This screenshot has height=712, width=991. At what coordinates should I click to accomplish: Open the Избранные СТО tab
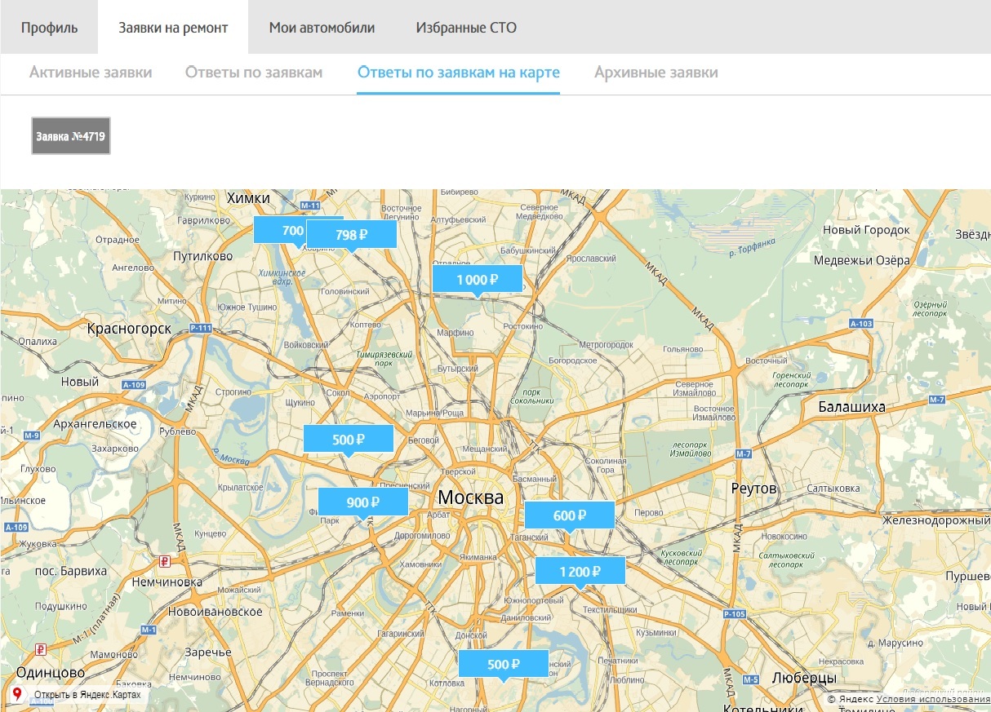[466, 28]
